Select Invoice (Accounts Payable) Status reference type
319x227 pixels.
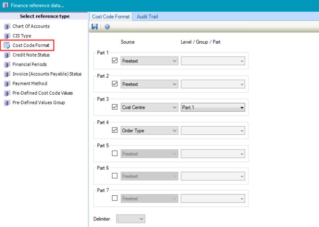coord(47,74)
